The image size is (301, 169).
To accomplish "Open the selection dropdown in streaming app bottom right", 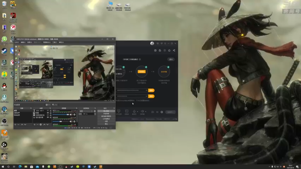I will [x=170, y=112].
